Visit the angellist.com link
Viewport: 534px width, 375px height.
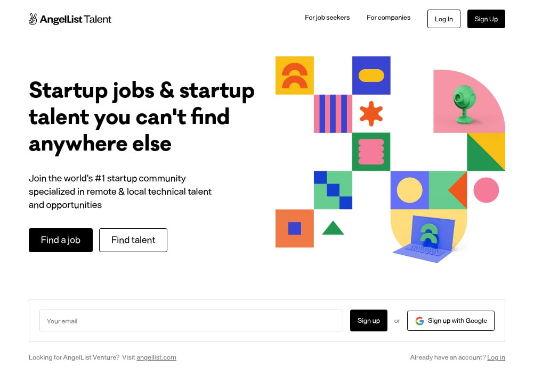156,357
